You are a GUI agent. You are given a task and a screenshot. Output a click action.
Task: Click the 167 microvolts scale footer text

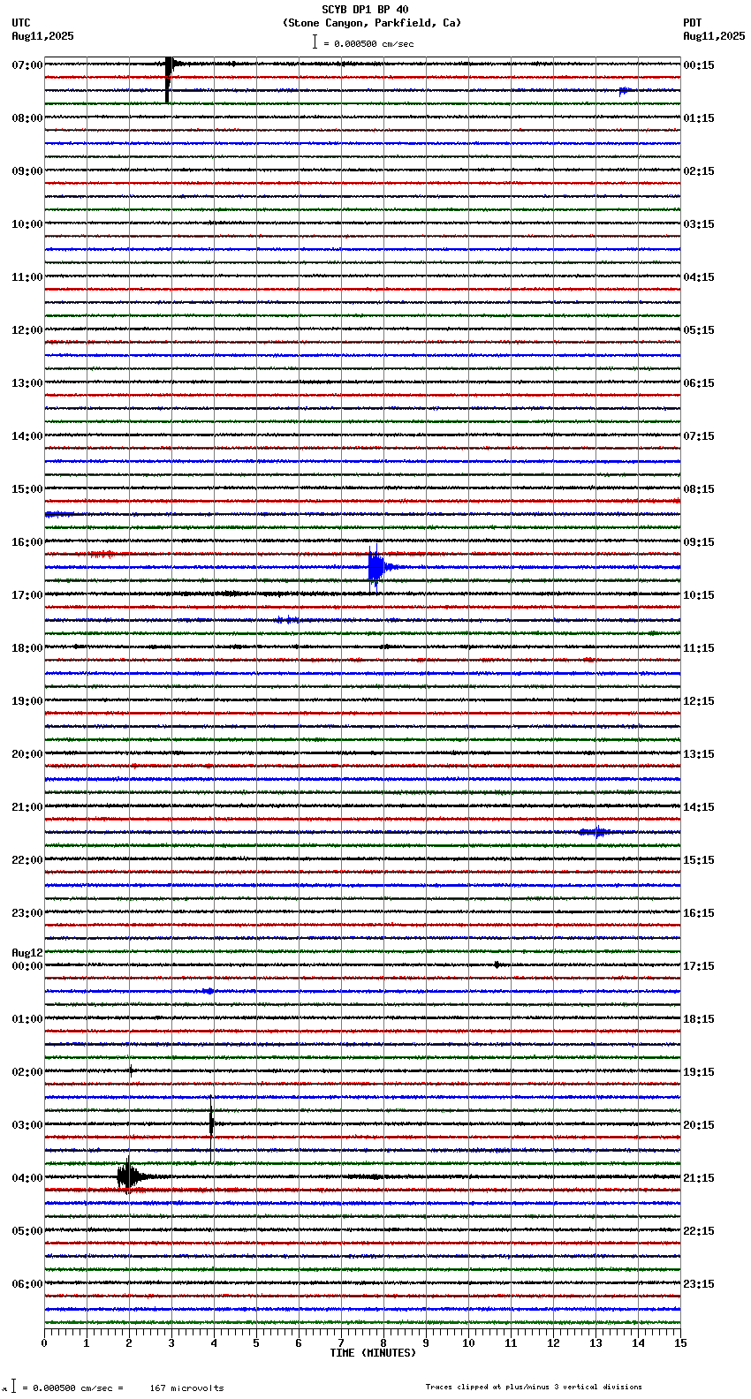186,1388
